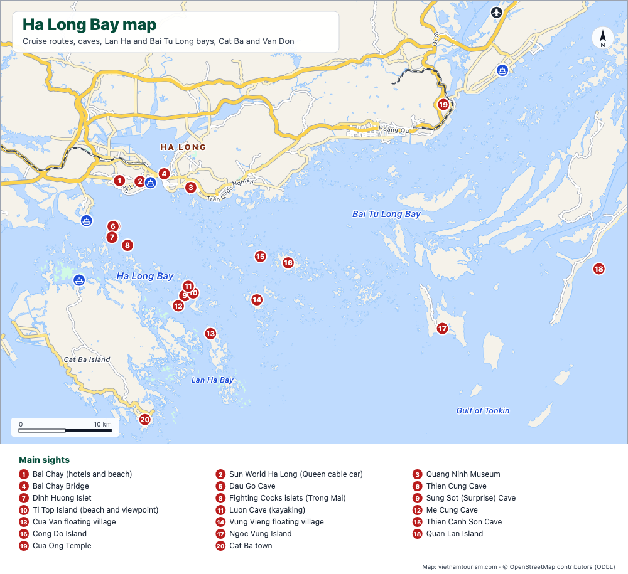The width and height of the screenshot is (628, 574).
Task: Click legend text 'Thien Cung Cave'
Action: click(x=456, y=486)
